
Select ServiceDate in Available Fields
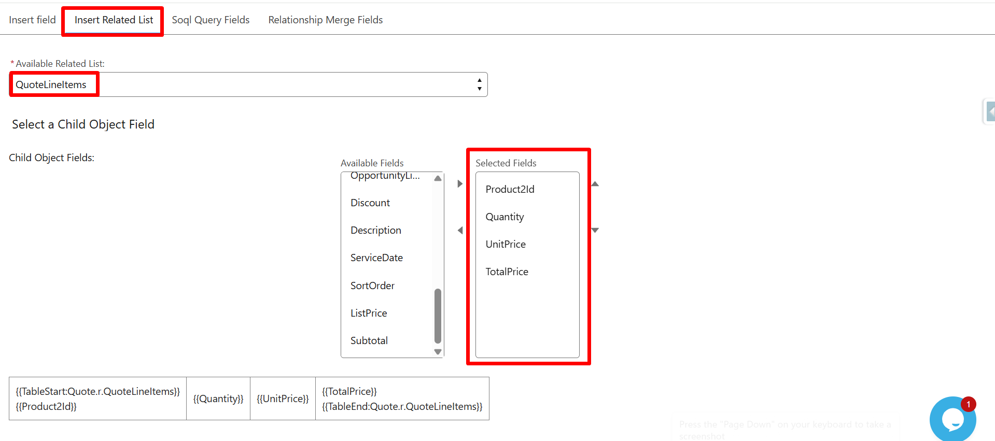coord(376,258)
